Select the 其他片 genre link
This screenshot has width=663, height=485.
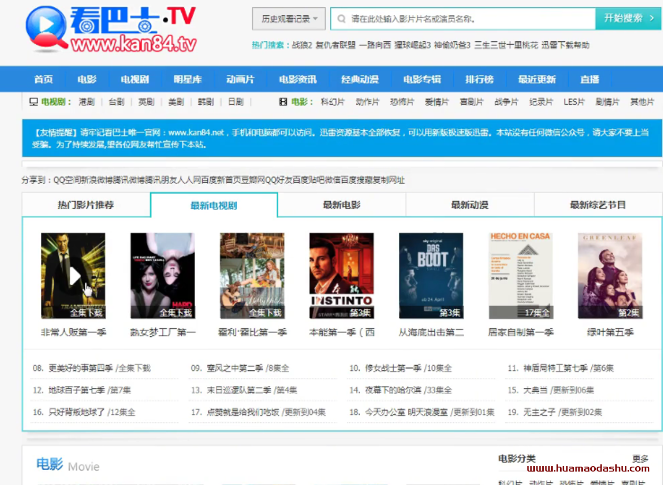(642, 102)
